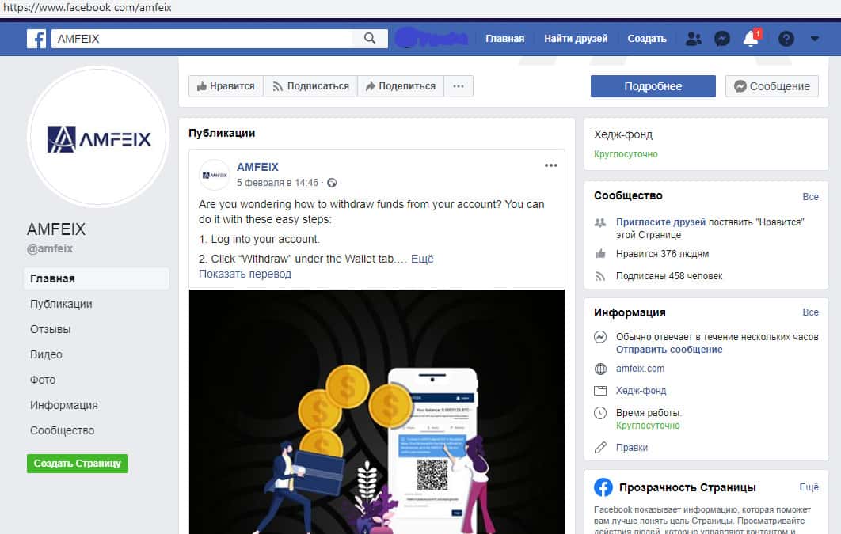
Task: Click Подписаны 458 человек text
Action: (x=669, y=276)
